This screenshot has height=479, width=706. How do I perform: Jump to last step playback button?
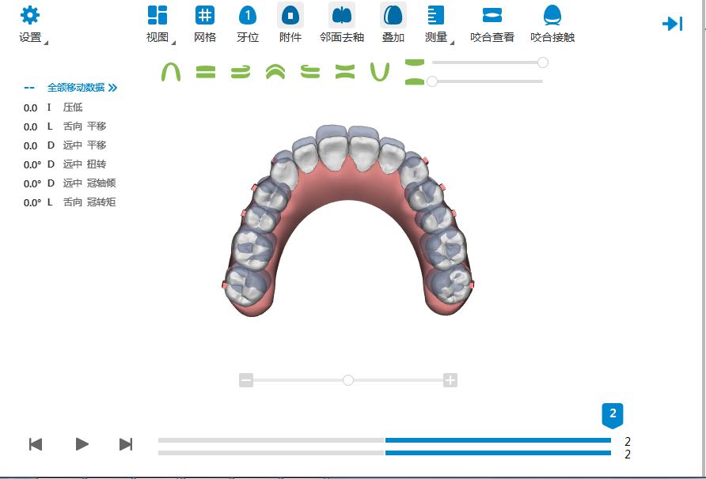[126, 444]
